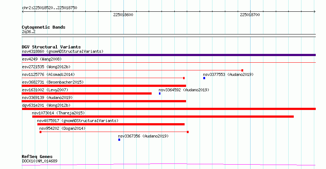
Task: Click the Cytogenetic Bands track title
Action: click(x=44, y=27)
